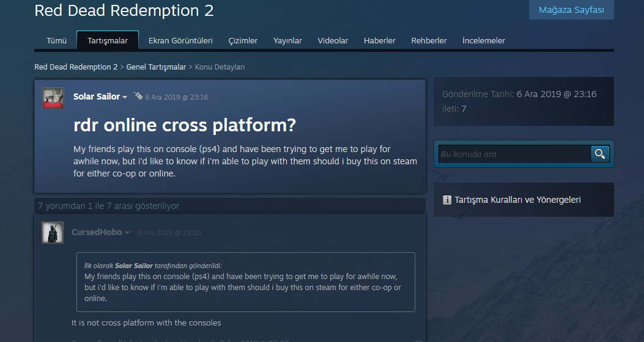Switch to the Videolar tab

(x=333, y=40)
